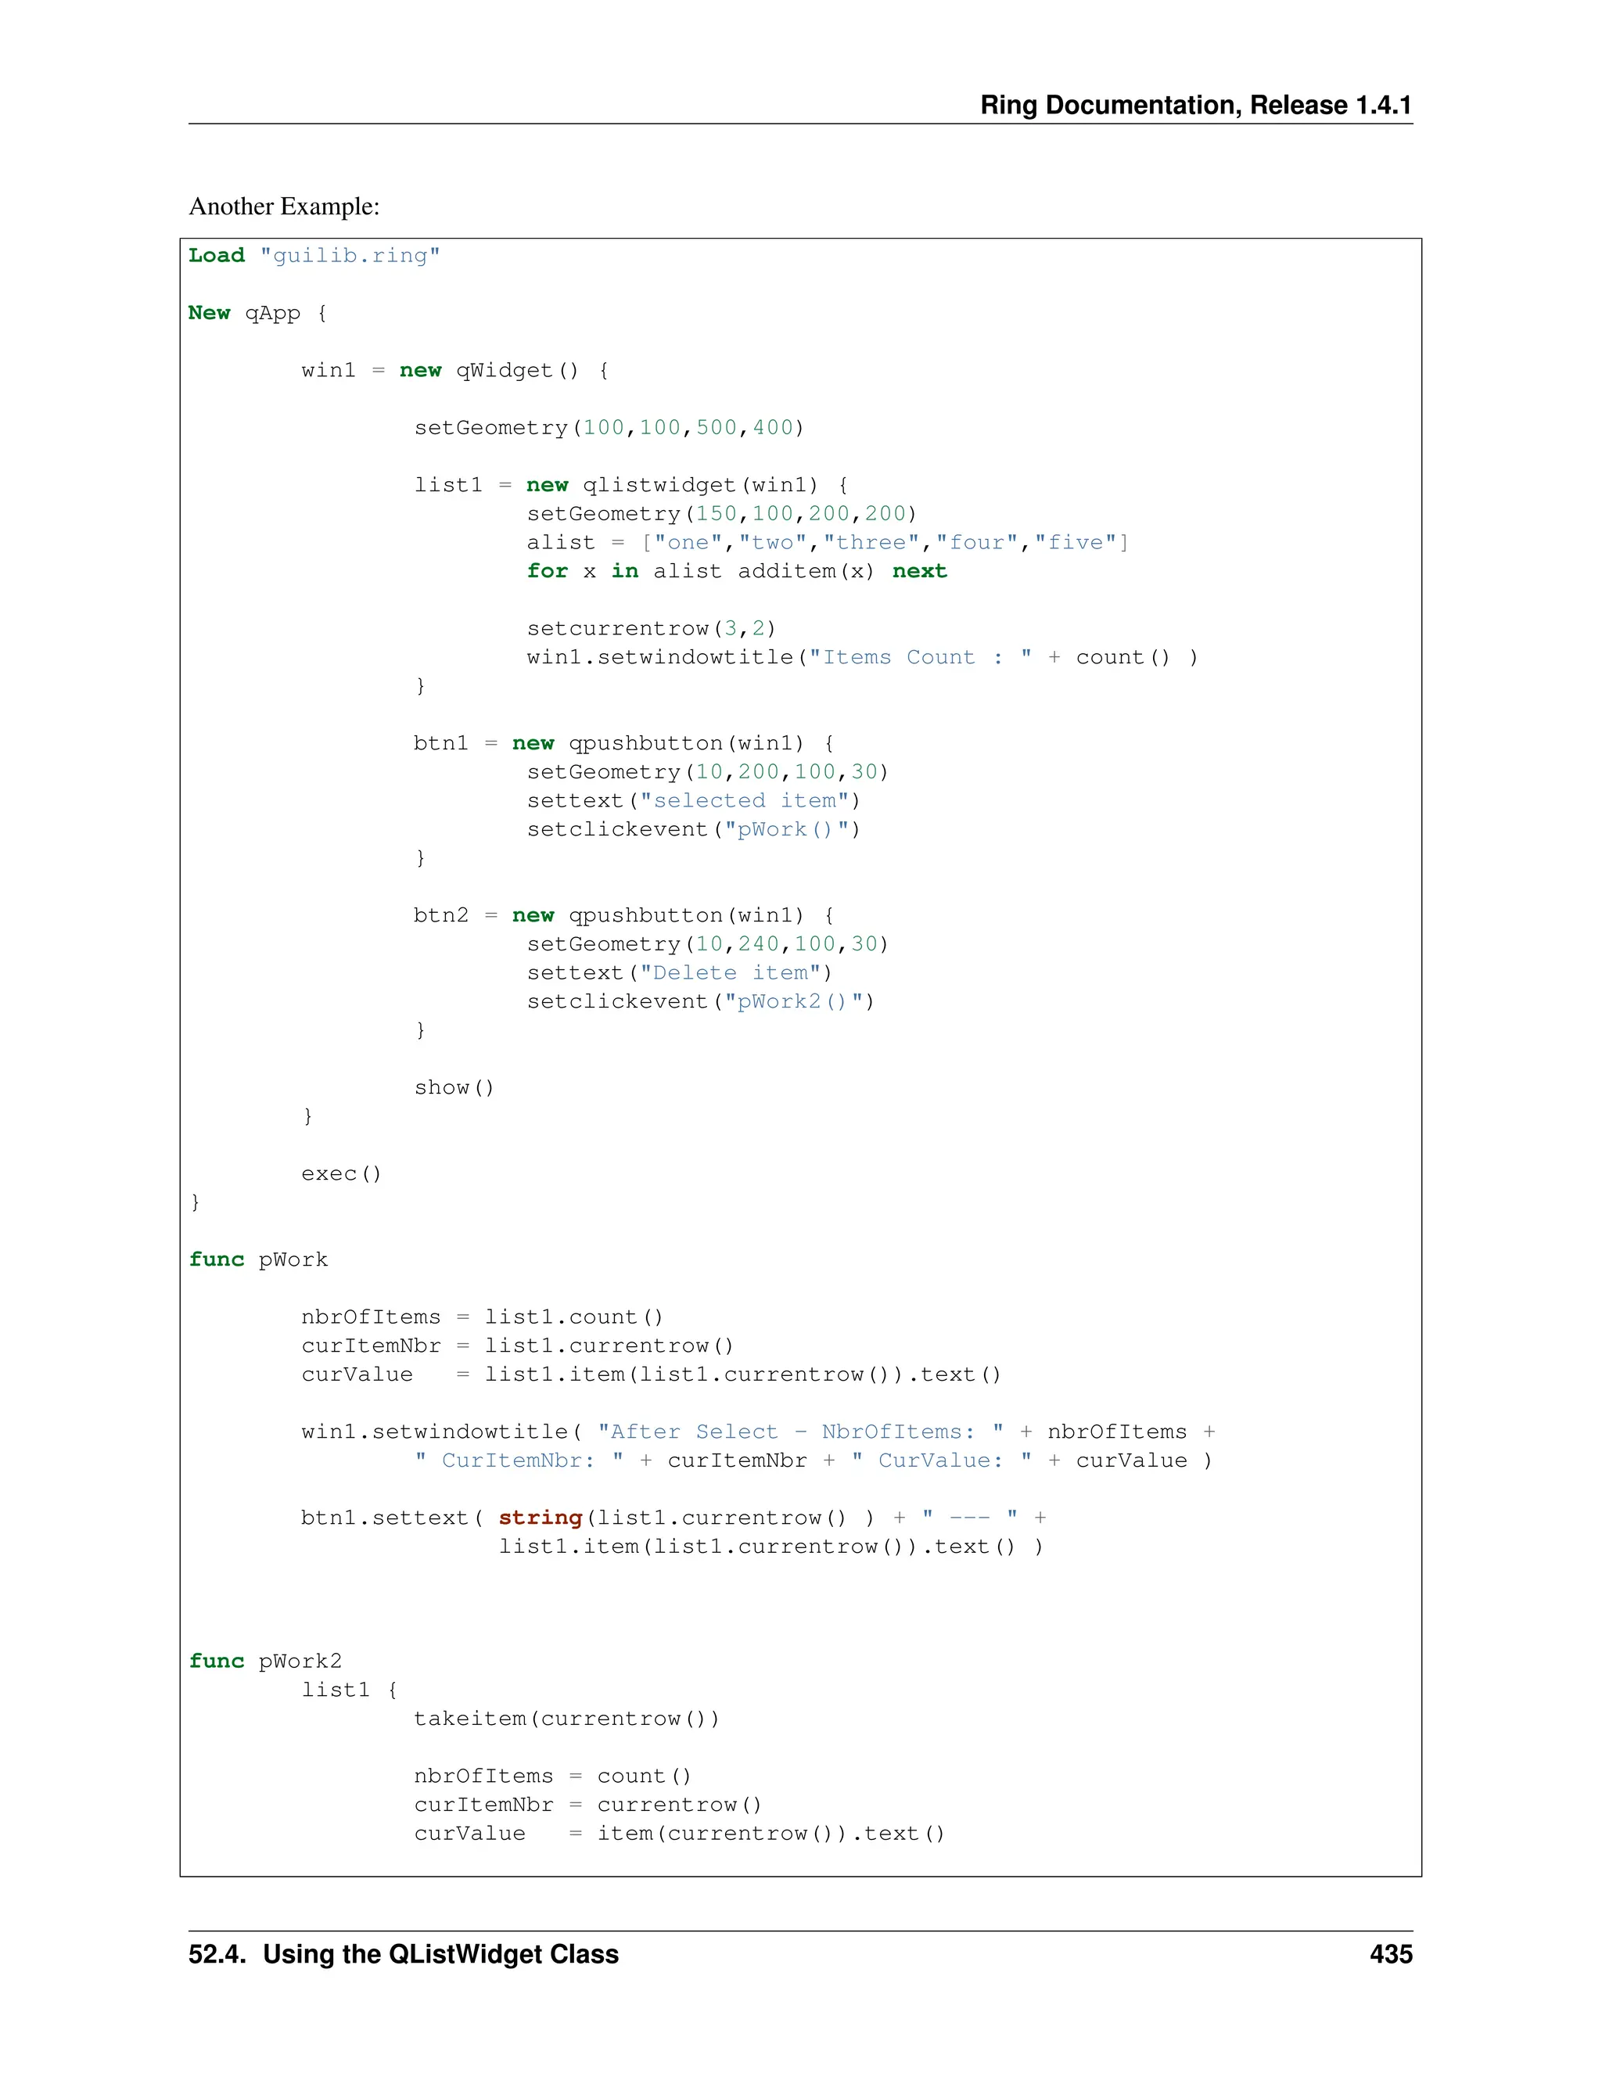The width and height of the screenshot is (1602, 2073).
Task: Click the win1 = new qWidget() line
Action: click(x=454, y=370)
